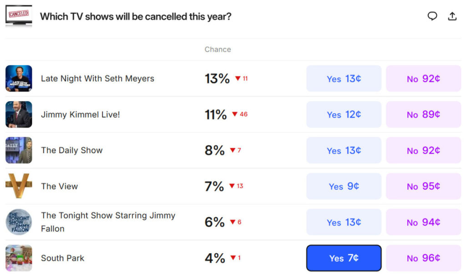Open The View market title link
Viewport: 466px width, 275px height.
point(60,186)
